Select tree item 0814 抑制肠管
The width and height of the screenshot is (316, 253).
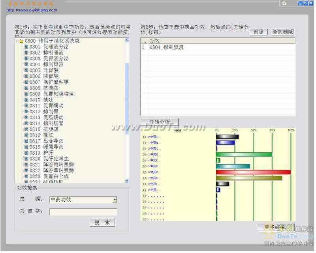[47, 123]
